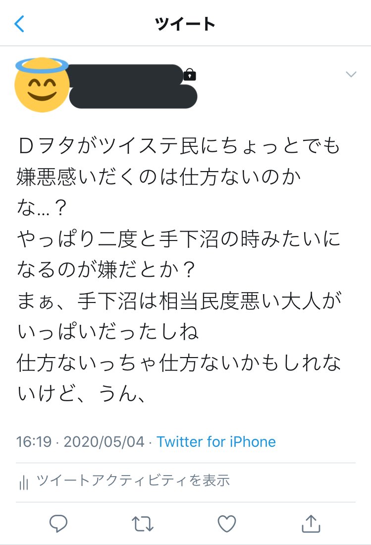The width and height of the screenshot is (371, 545).
Task: Tap the halo smiley profile avatar
Action: (x=42, y=85)
